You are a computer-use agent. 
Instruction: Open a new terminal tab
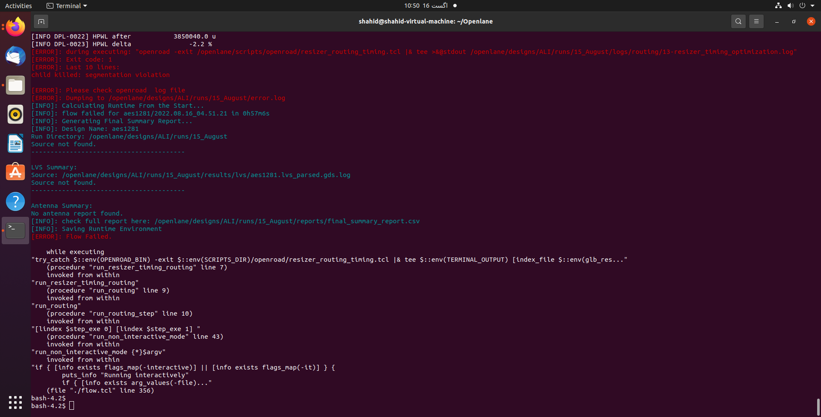click(x=41, y=21)
